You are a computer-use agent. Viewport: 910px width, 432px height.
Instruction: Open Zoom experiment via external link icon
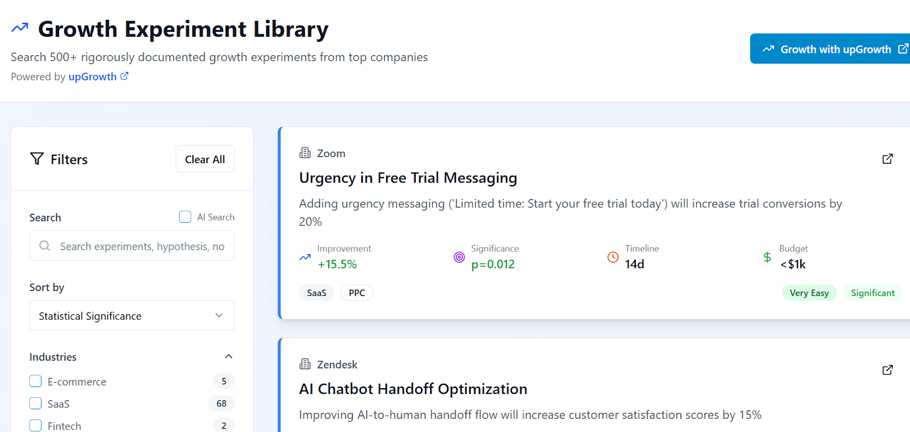pos(887,159)
